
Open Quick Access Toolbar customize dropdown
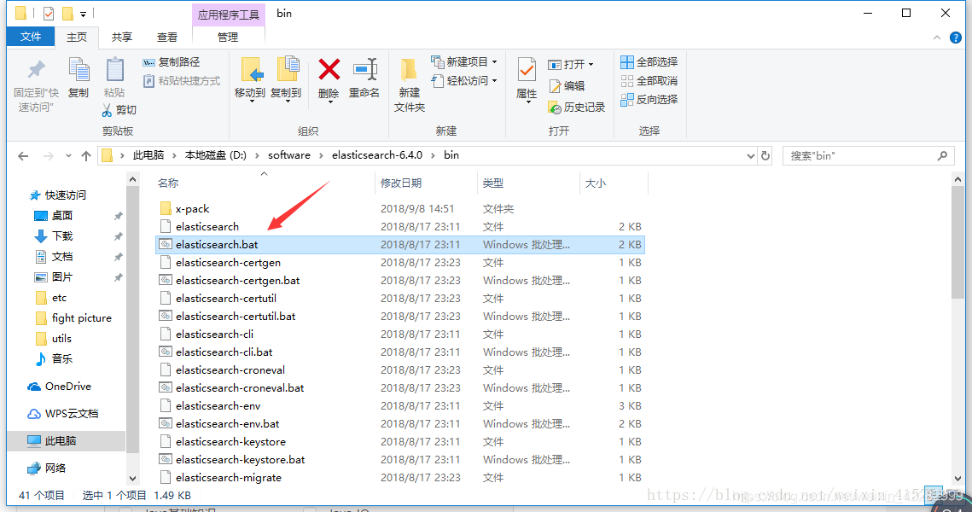pos(83,14)
